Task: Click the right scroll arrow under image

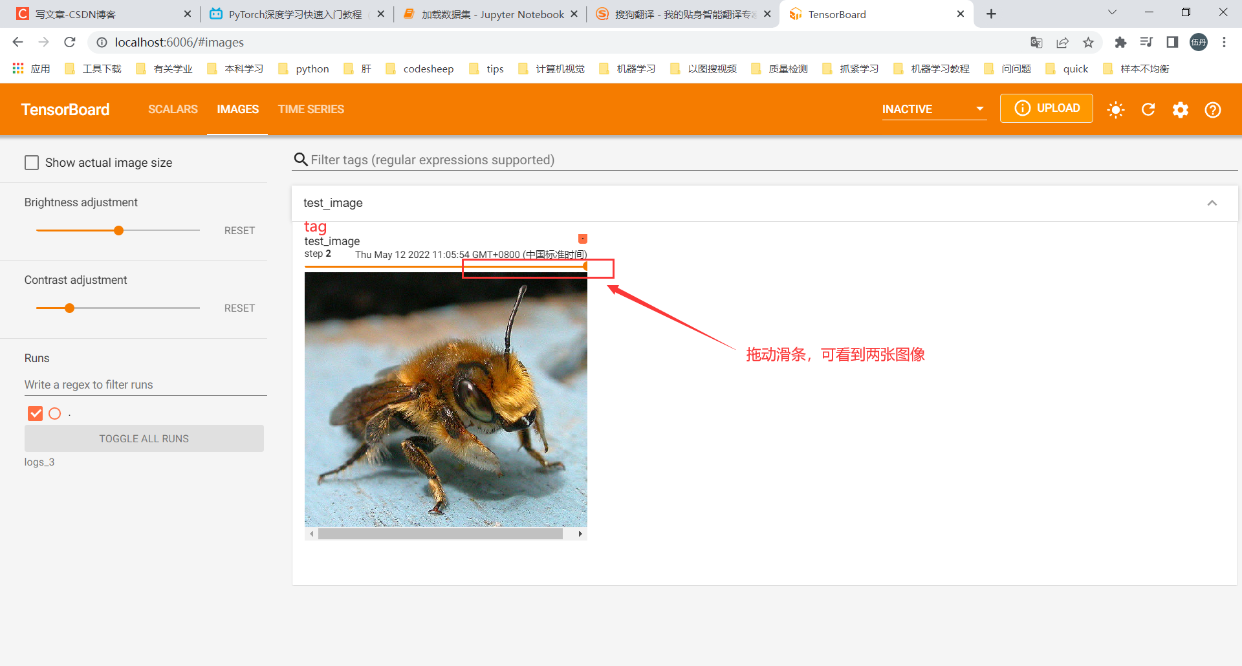Action: coord(580,534)
